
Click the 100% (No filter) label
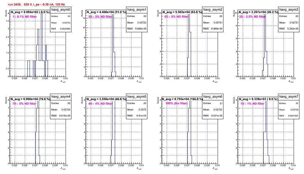pyautogui.click(x=177, y=103)
